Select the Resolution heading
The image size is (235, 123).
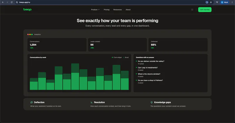pyautogui.click(x=99, y=102)
